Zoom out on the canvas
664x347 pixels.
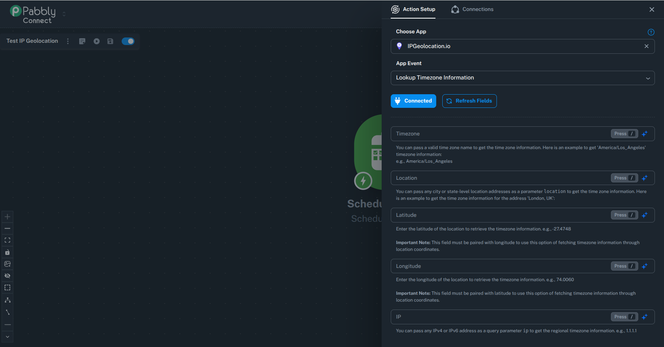[x=7, y=229]
